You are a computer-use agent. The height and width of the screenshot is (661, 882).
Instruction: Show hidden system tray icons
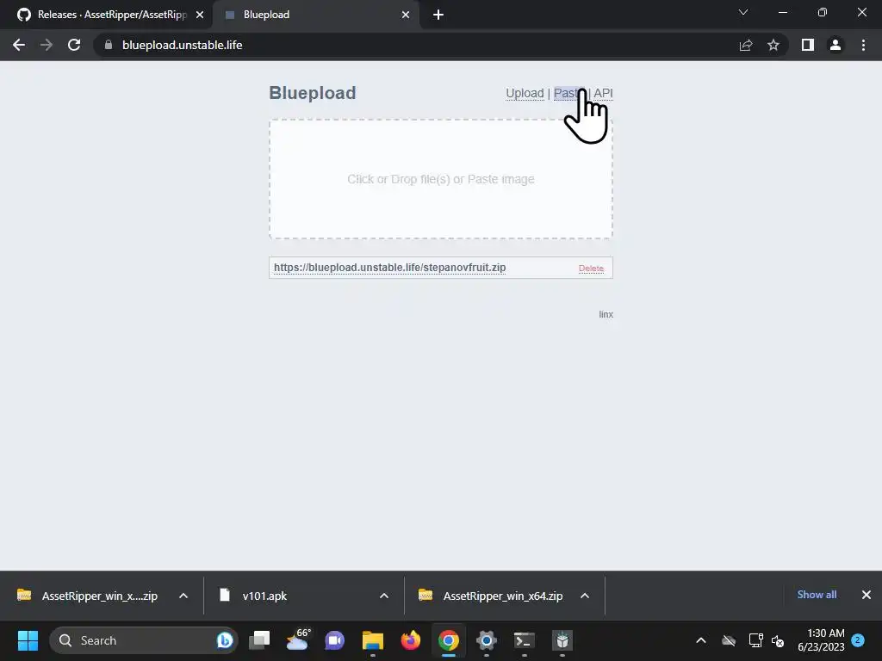pos(701,640)
